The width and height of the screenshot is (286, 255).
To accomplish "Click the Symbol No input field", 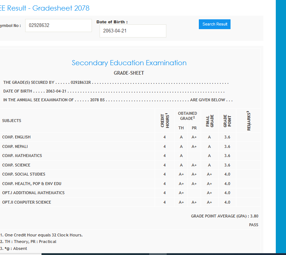I will 58,25.
